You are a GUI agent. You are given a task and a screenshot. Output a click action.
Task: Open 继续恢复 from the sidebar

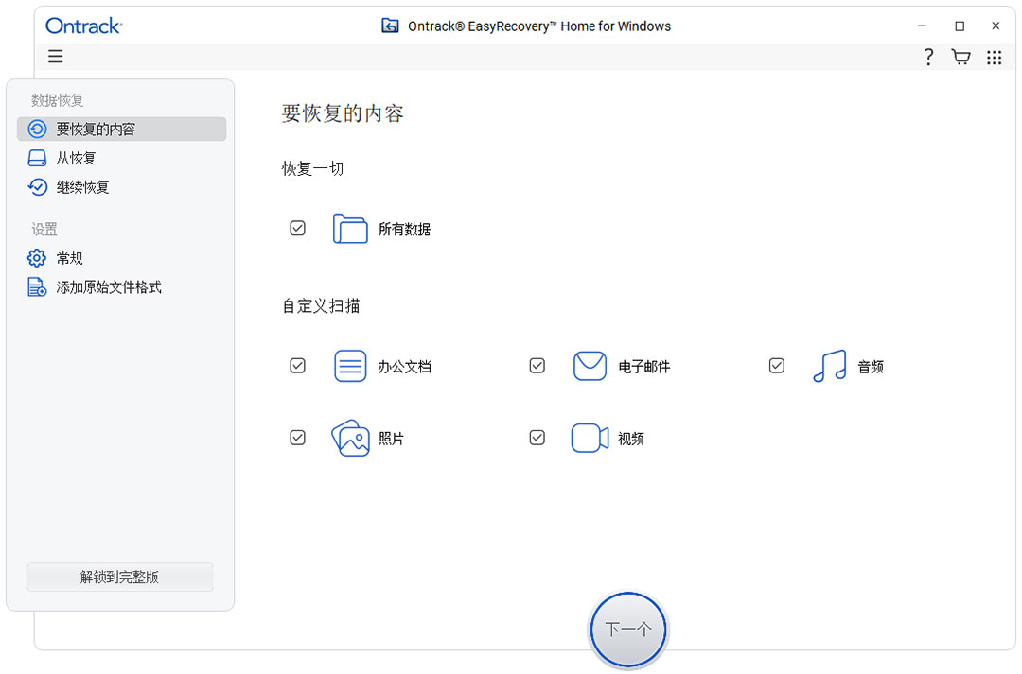click(83, 187)
